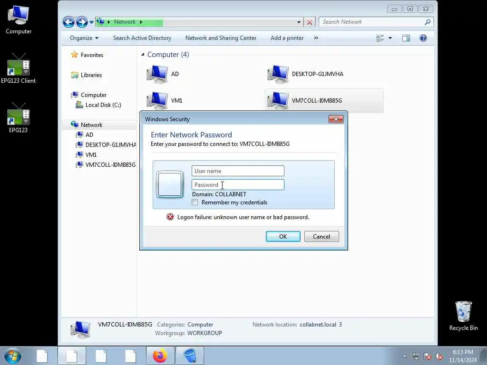The image size is (487, 365).
Task: Click the muted volume tray icon
Action: click(439, 356)
